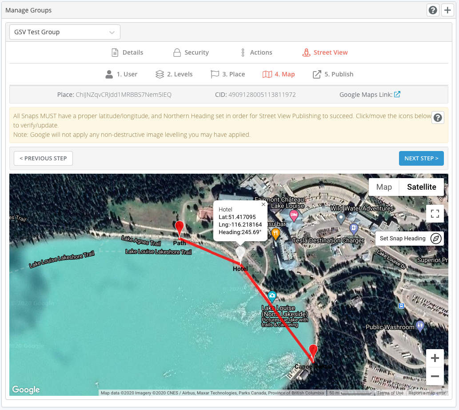Click the Public Washroom marker icon
This screenshot has width=459, height=410.
point(420,326)
